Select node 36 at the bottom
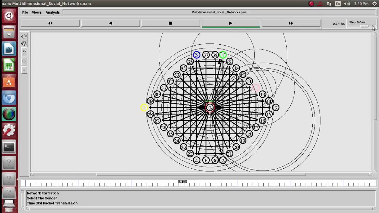379x213 pixels. pyautogui.click(x=215, y=160)
